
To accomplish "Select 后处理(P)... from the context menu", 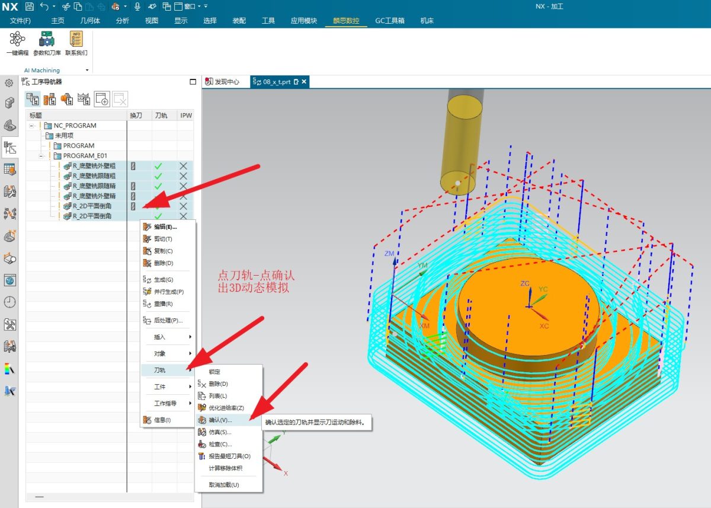I will pos(168,320).
